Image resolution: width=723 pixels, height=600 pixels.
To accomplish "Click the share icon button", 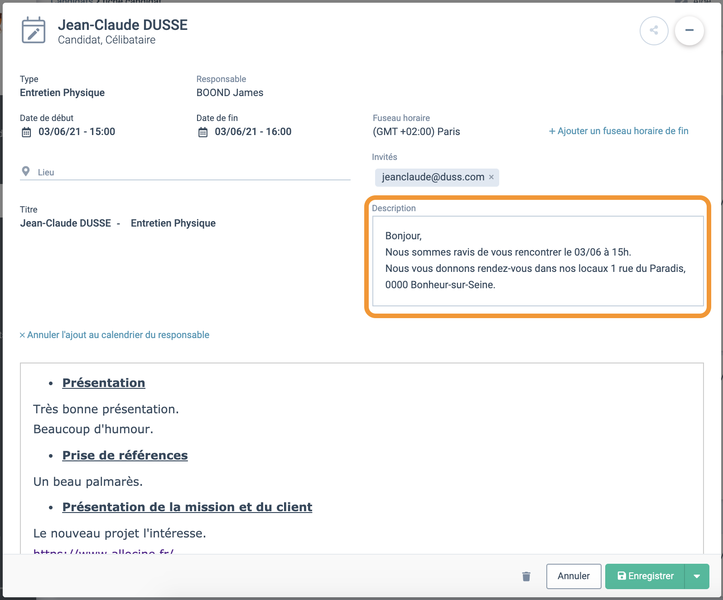I will point(654,30).
